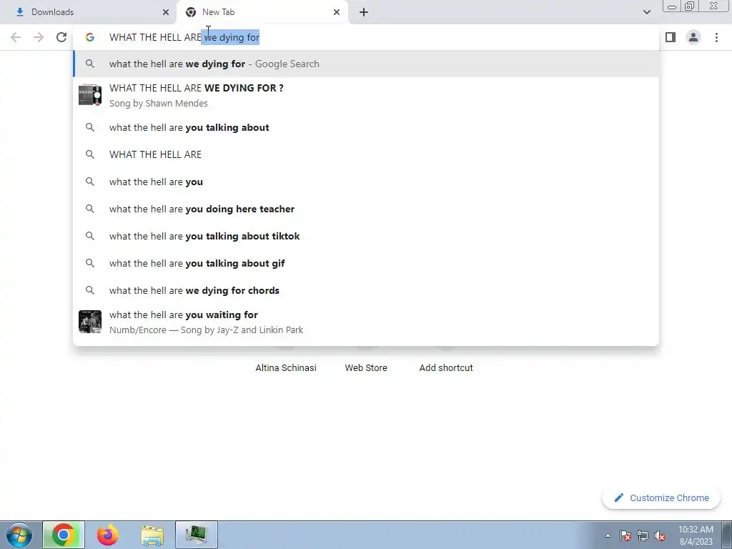Open the Altina Schinasi shortcut
732x549 pixels.
[x=286, y=367]
